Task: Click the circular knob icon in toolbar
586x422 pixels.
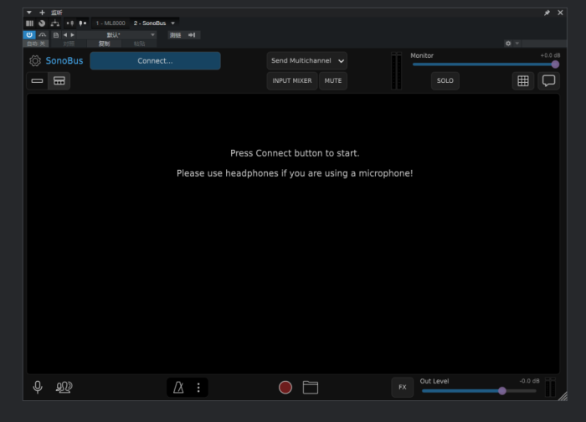Action: (x=42, y=23)
